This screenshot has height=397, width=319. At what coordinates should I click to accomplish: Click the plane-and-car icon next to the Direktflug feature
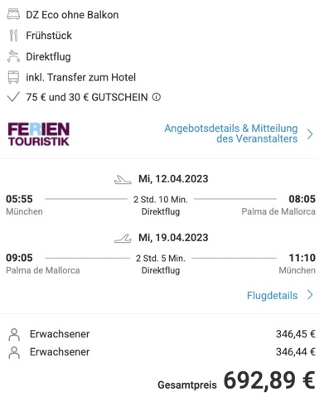tap(13, 56)
